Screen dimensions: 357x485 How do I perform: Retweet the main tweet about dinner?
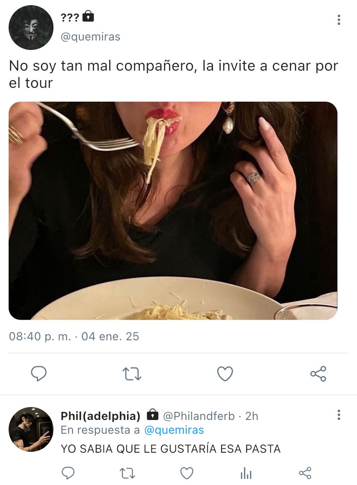click(132, 373)
